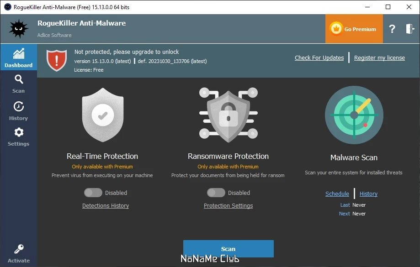Open the Schedule link under Malware Scan
The image size is (420, 267).
tap(337, 194)
